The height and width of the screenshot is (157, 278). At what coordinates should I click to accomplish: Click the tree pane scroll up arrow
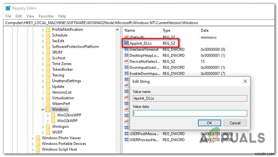pyautogui.click(x=117, y=29)
